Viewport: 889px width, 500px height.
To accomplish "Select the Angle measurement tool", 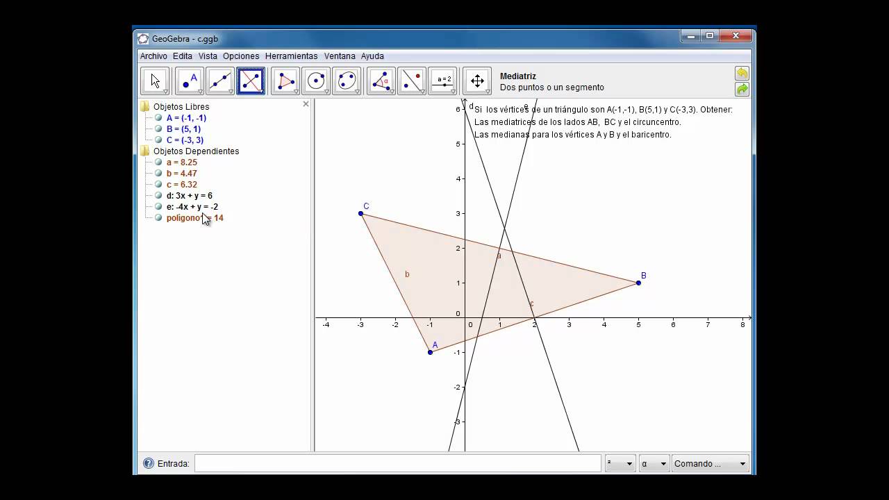I will tap(380, 81).
